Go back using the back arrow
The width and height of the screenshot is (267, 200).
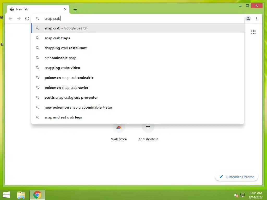coord(10,18)
